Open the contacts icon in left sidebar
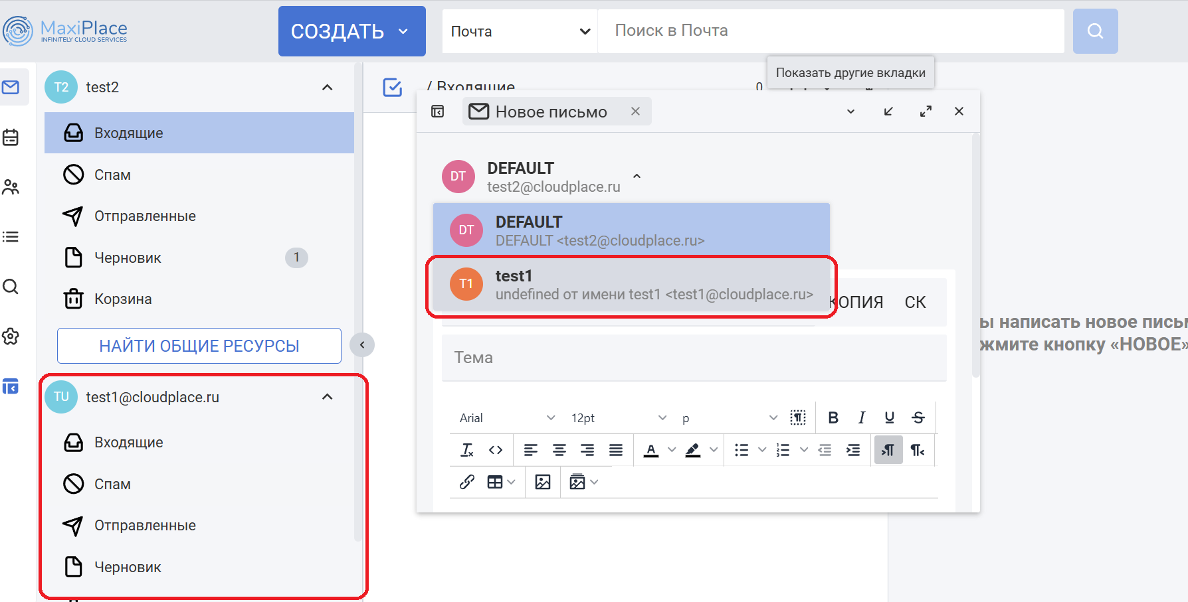 coord(11,187)
